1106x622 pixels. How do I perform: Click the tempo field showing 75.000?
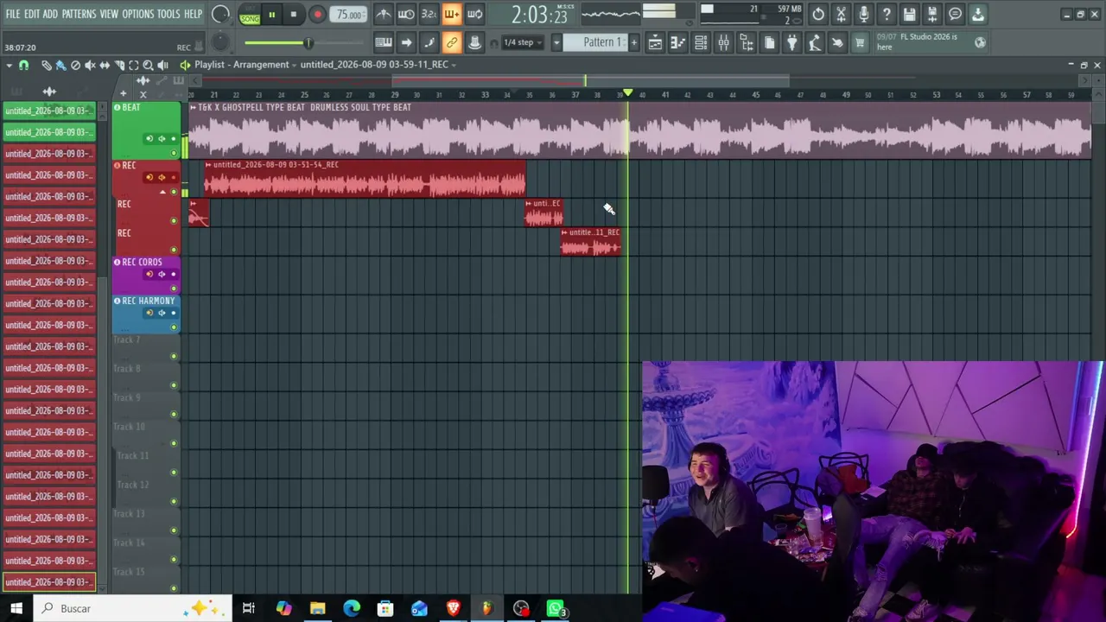click(349, 15)
